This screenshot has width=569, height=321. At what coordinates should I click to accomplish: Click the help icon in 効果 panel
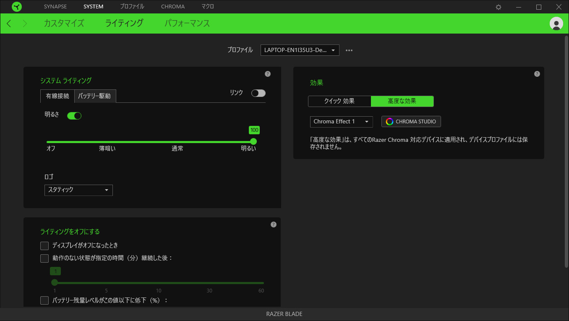coord(537,74)
